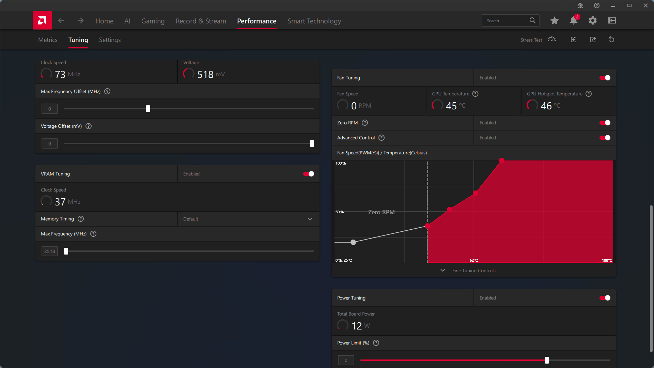Viewport: 654px width, 368px height.
Task: Click the AMD logo in the top-left
Action: pos(42,20)
